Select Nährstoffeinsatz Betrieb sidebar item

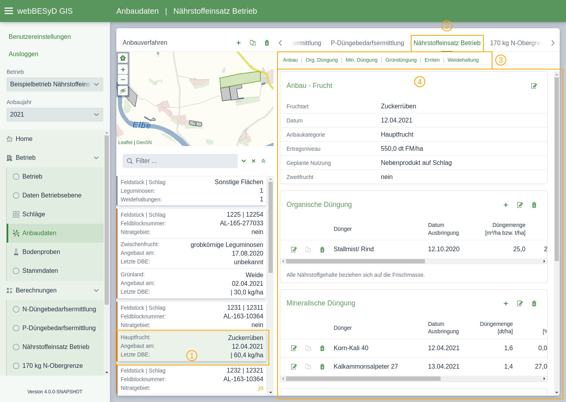[x=55, y=347]
